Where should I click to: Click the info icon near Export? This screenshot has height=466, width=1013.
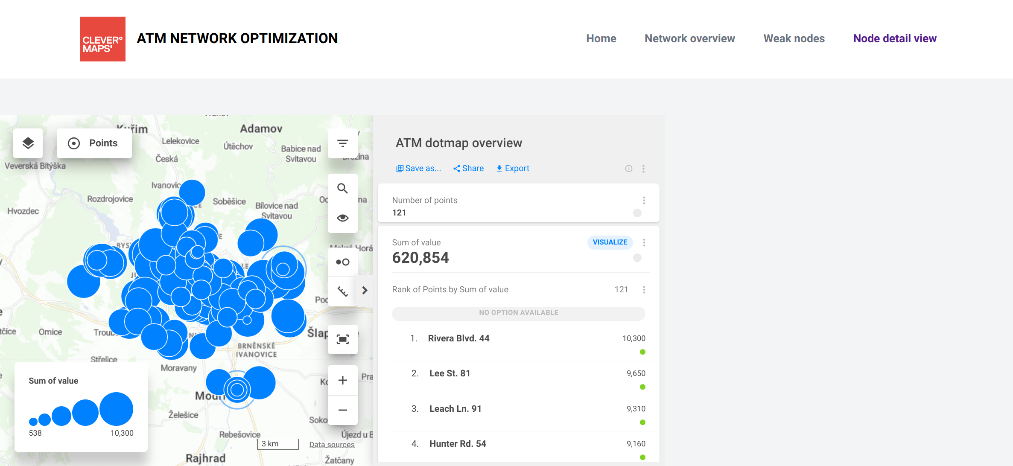click(x=628, y=169)
